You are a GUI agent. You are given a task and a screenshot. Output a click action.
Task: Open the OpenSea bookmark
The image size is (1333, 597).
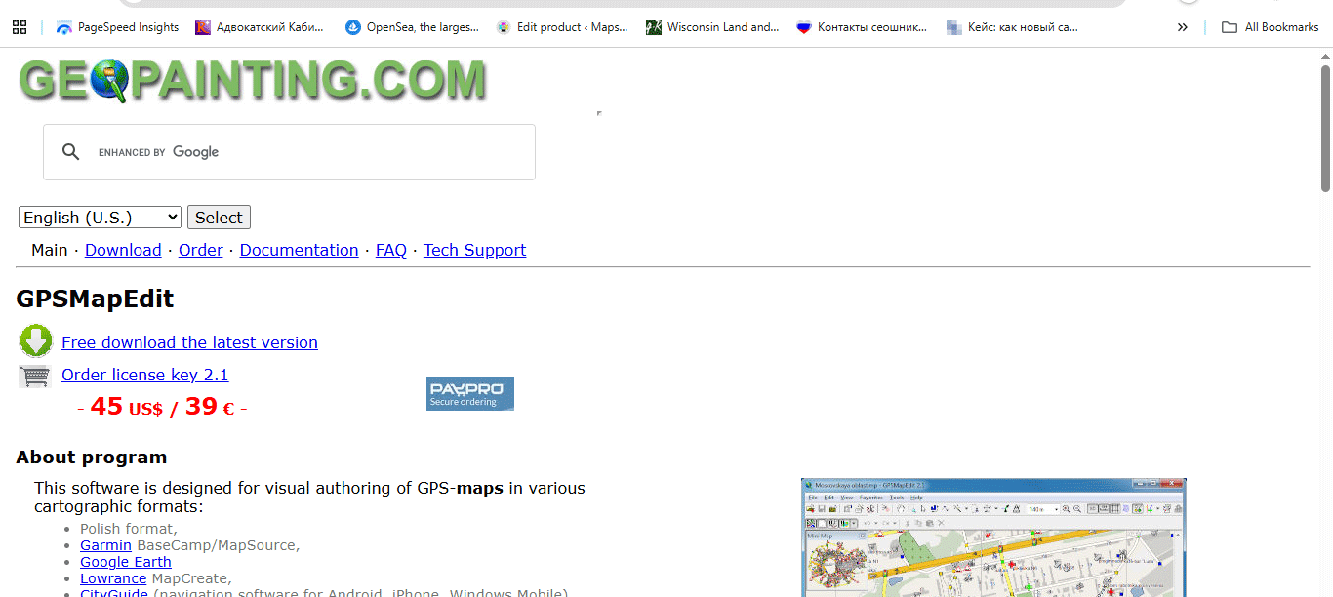point(411,26)
